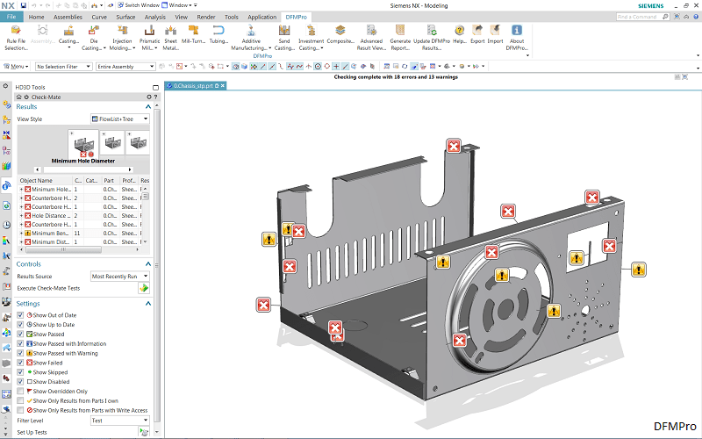Select the Minimum Hole Diameter thumbnail
Image resolution: width=702 pixels, height=439 pixels.
pos(83,144)
